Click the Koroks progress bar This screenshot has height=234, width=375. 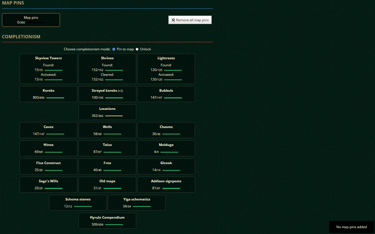(55, 97)
